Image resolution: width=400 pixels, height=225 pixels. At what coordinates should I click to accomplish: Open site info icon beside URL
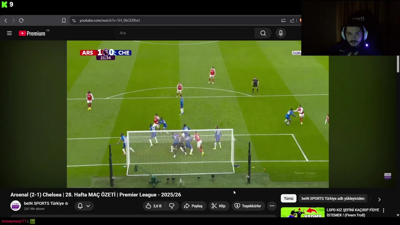click(74, 20)
